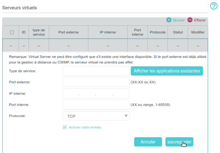Click the Protocole column header
Viewport: 220px width, 153px height.
click(x=158, y=32)
